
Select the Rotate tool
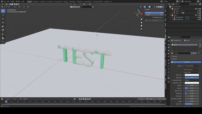[3, 22]
